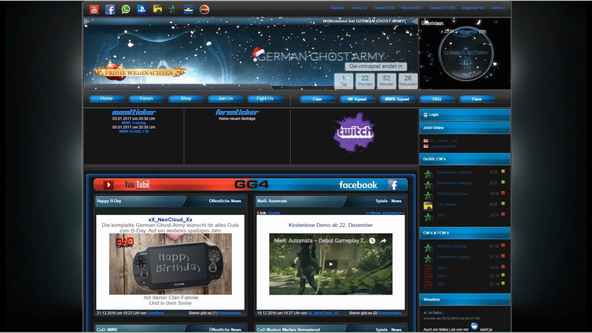Screen dimensions: 592x333
Task: Click the PlayStation icon
Action: tap(142, 10)
